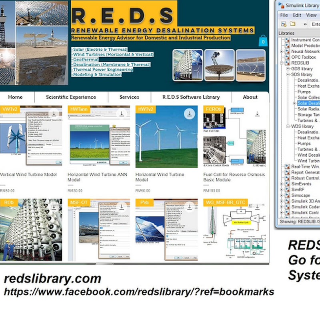The image size is (320, 320).
Task: Click the Instrument Control library icon
Action: point(287,40)
